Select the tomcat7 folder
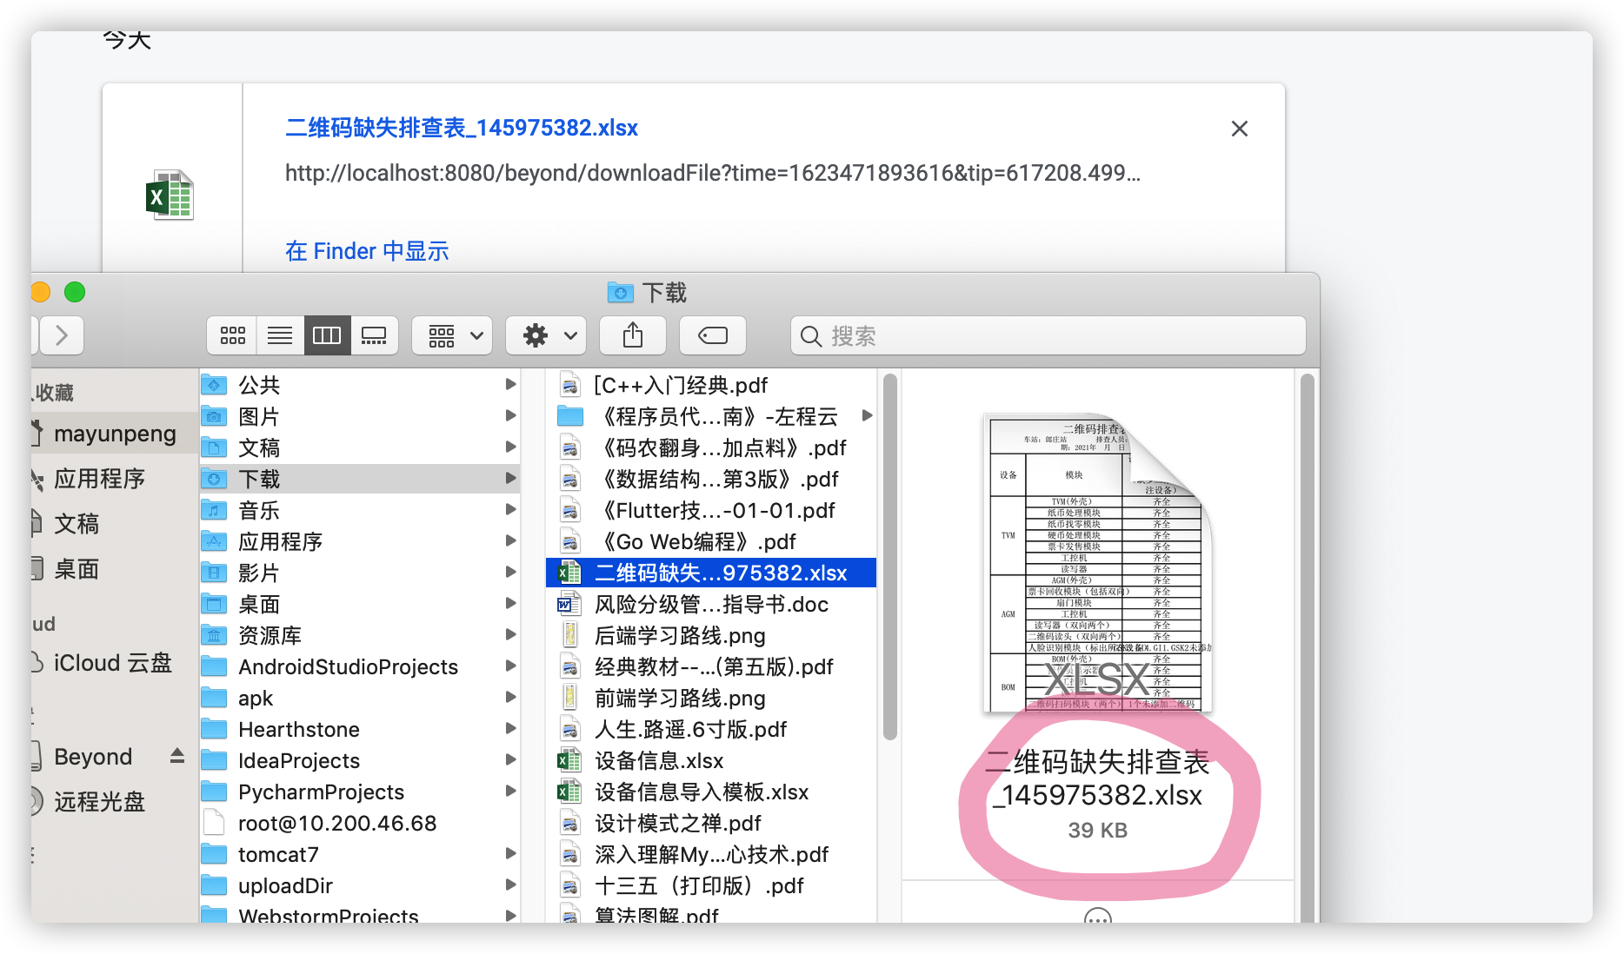Screen dimensions: 1624x954 360,854
